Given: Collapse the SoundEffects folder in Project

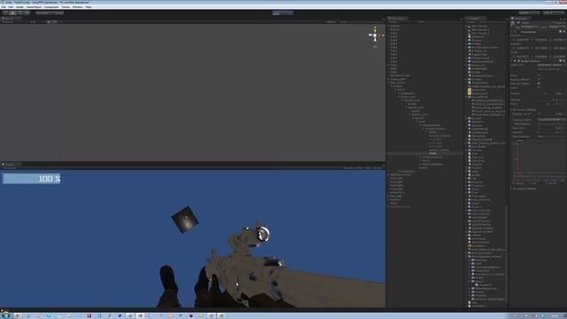Looking at the screenshot, I should point(467,97).
